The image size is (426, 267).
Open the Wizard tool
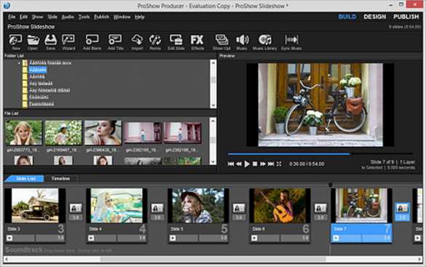68,42
